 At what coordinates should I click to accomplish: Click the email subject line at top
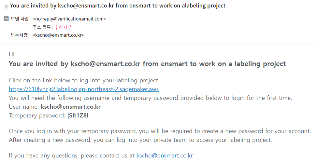point(118,6)
